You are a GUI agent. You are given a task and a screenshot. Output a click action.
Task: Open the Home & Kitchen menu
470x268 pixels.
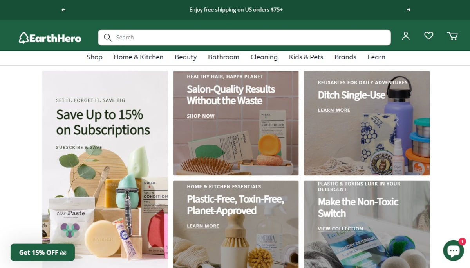(139, 57)
